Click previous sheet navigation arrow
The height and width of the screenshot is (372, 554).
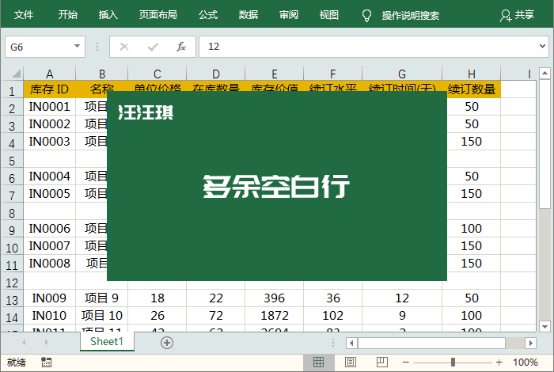tap(24, 342)
